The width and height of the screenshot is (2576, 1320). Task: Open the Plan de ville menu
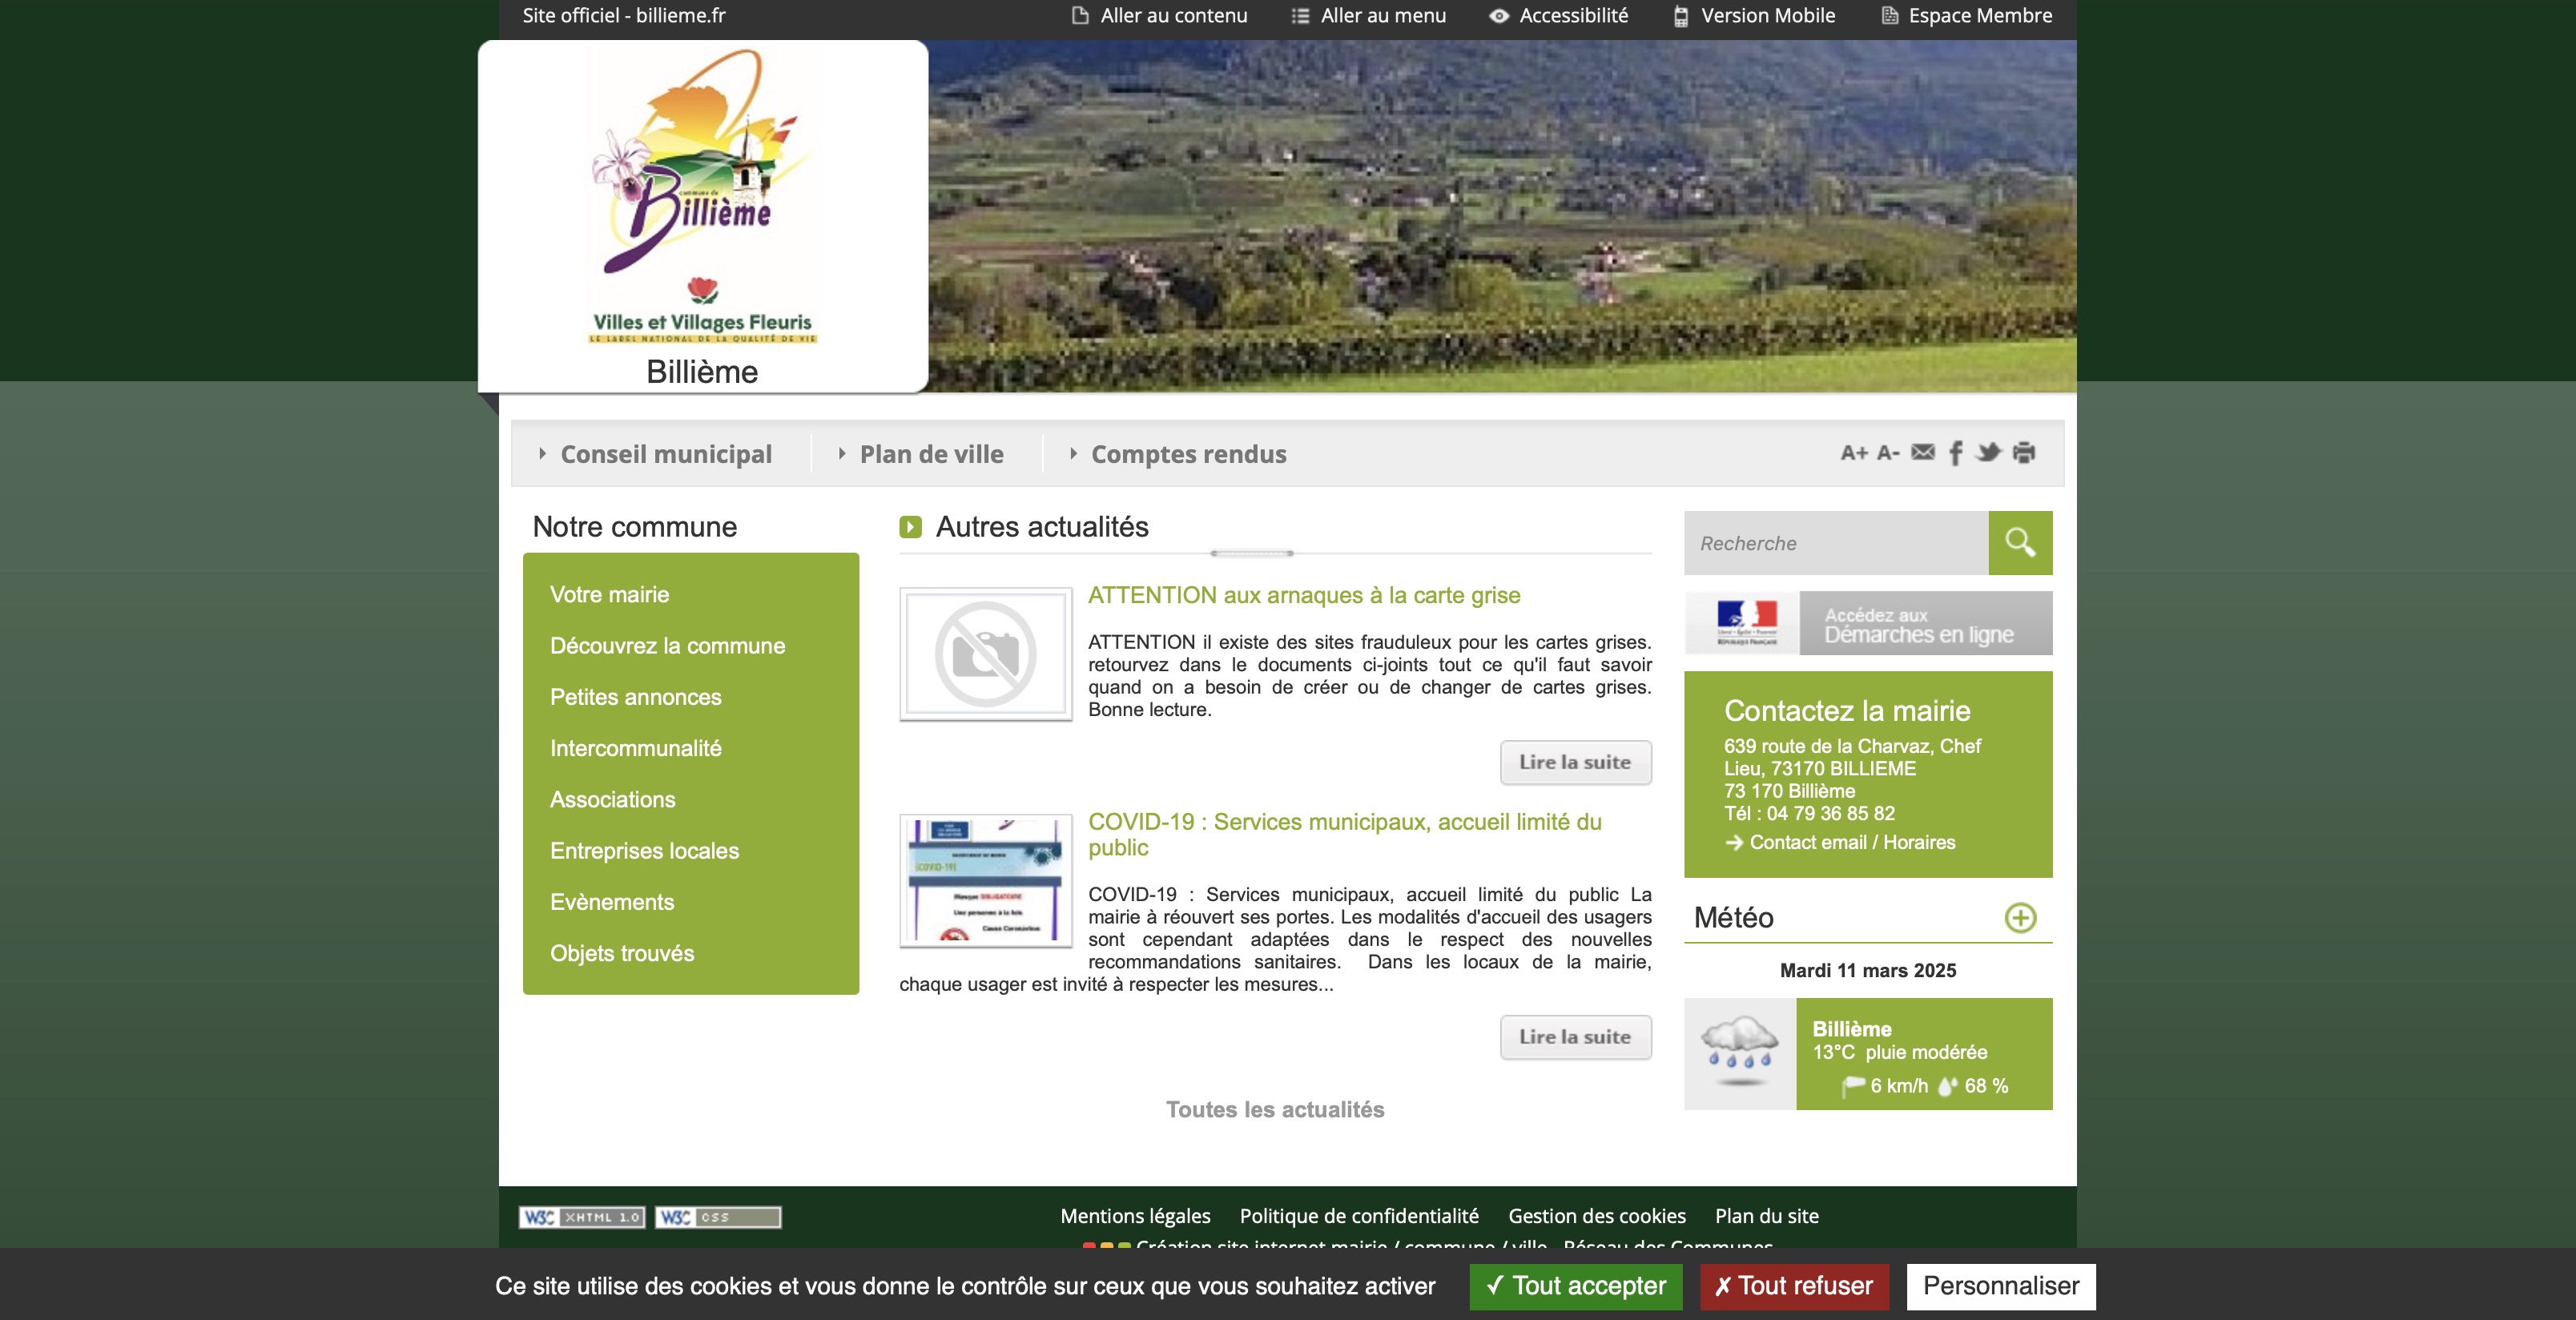(931, 454)
